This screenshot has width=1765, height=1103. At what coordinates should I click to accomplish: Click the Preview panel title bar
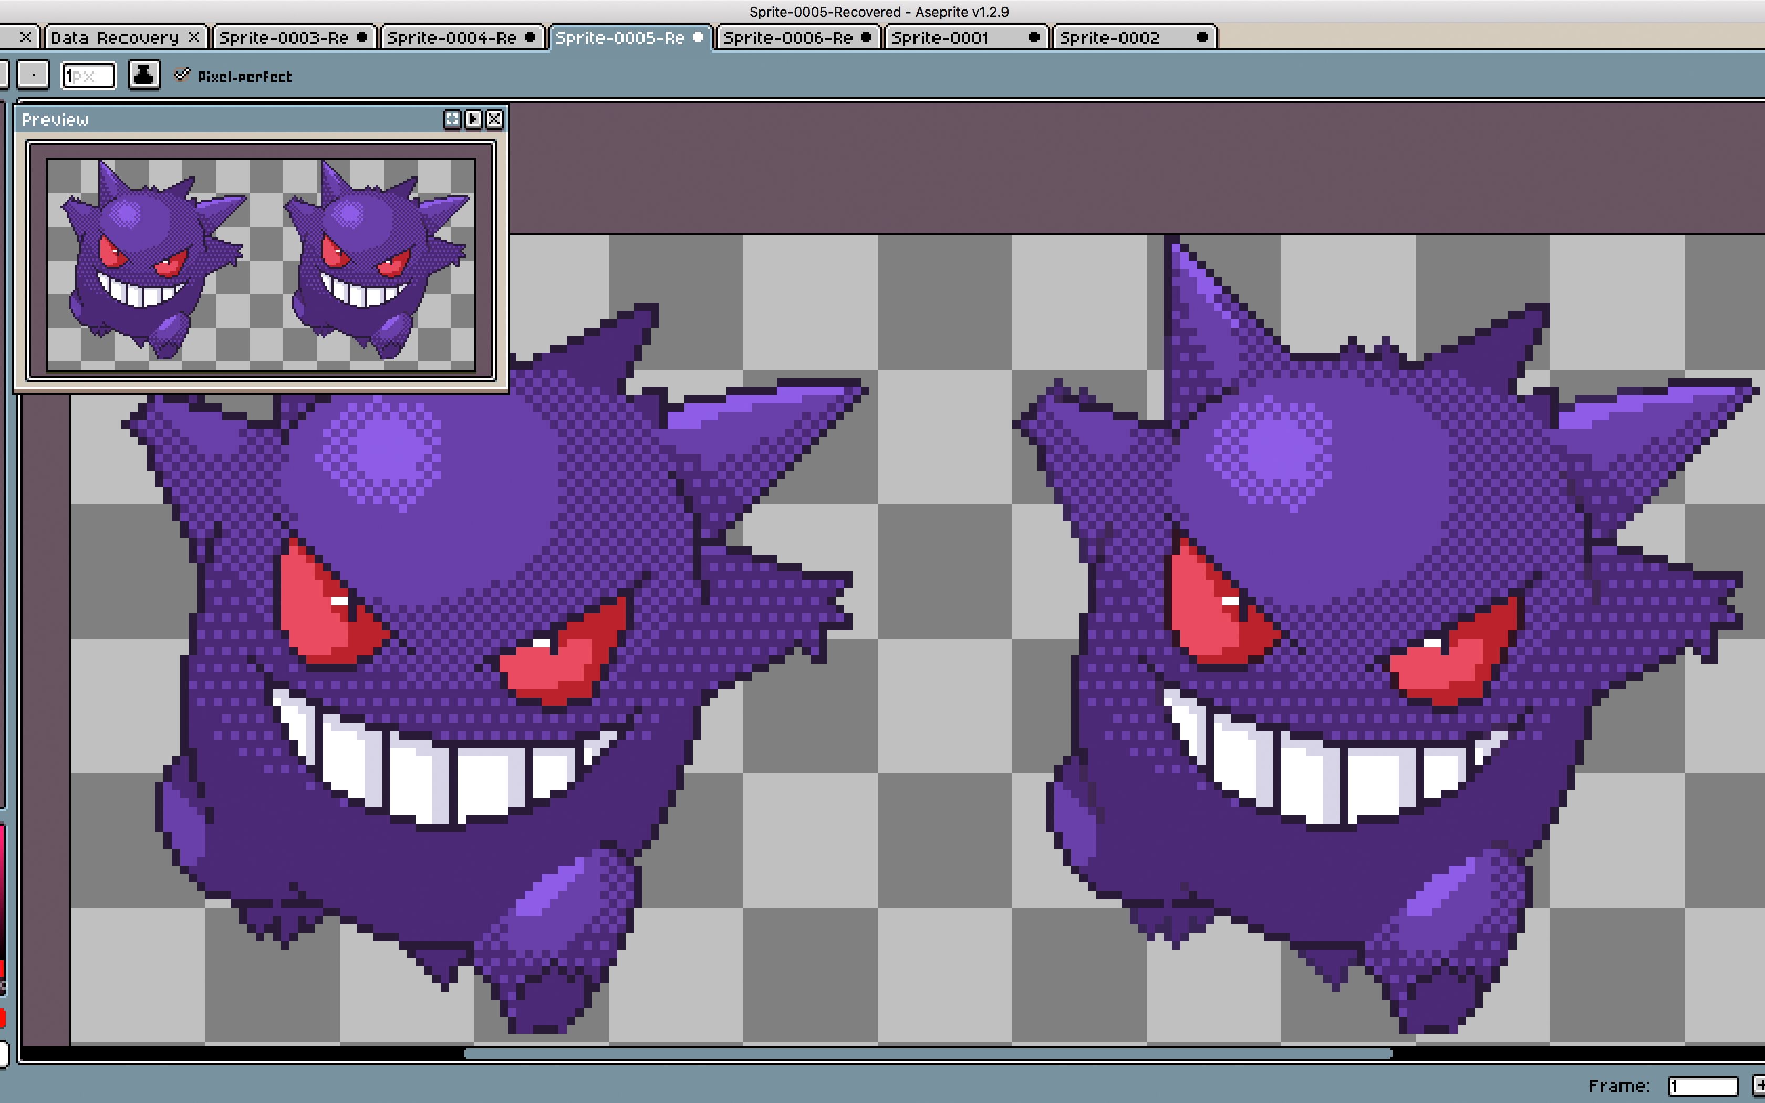point(261,119)
